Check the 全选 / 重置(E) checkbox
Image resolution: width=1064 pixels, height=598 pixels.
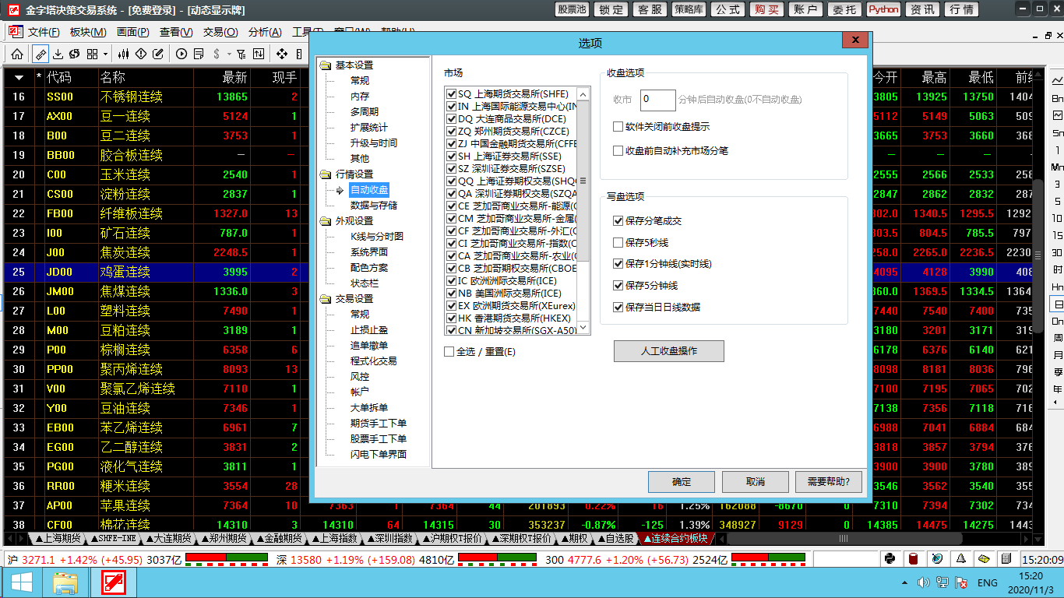click(x=449, y=352)
